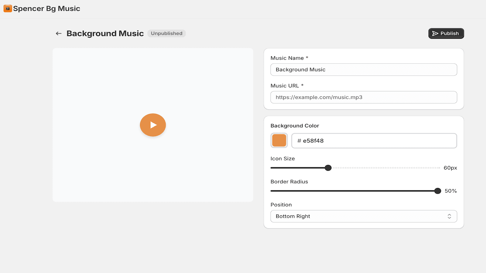Click the hash symbol in the color field
486x273 pixels.
coord(299,140)
